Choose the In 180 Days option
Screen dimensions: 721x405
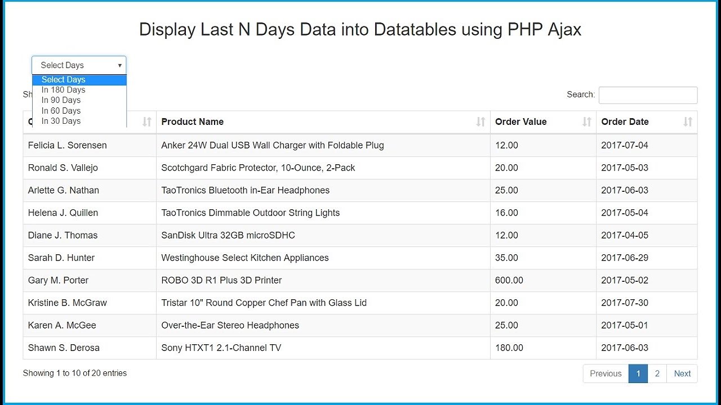(63, 90)
